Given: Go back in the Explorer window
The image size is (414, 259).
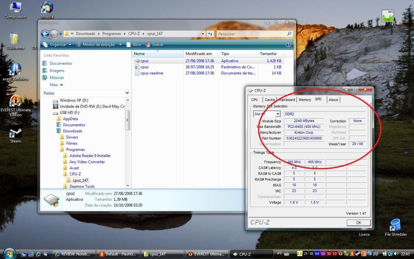Looking at the screenshot, I should coord(45,34).
